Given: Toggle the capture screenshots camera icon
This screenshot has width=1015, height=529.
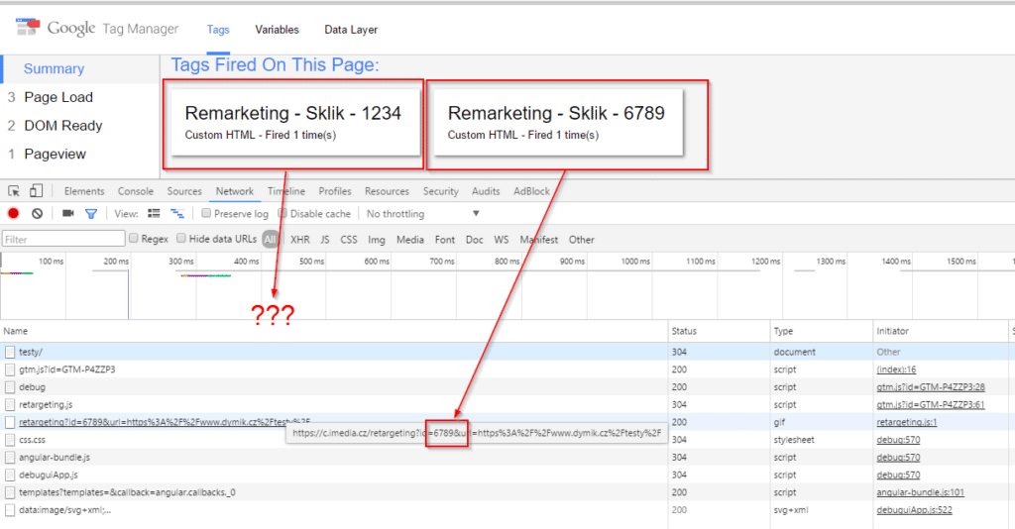Looking at the screenshot, I should click(68, 213).
